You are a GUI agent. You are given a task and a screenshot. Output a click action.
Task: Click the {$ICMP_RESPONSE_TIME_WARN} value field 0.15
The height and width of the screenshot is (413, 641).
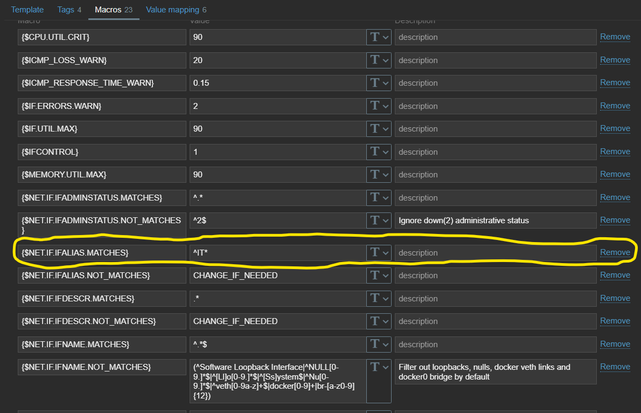(x=277, y=83)
